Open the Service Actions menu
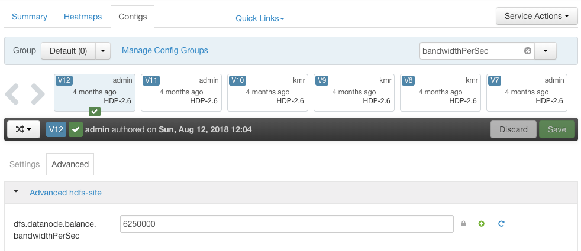The height and width of the screenshot is (251, 581). (537, 17)
